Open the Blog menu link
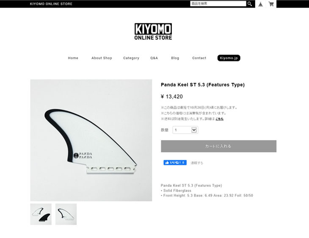The height and width of the screenshot is (238, 309). [x=175, y=58]
